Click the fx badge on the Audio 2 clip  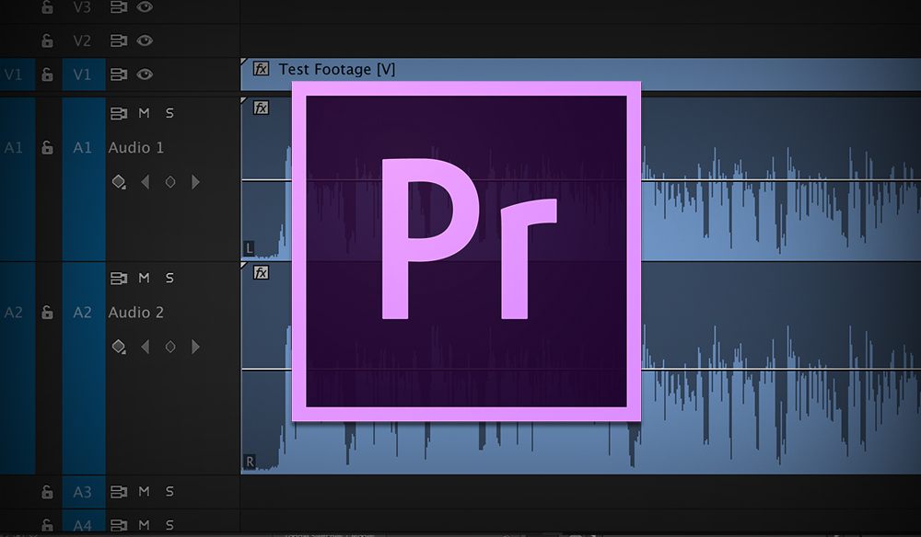(262, 272)
